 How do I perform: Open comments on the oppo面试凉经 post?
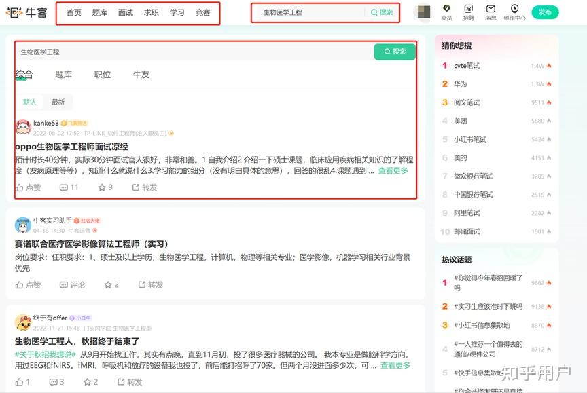69,187
